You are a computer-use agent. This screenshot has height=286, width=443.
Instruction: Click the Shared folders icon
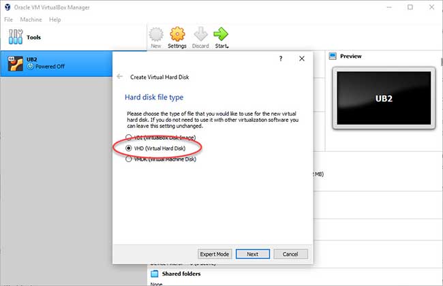click(155, 274)
